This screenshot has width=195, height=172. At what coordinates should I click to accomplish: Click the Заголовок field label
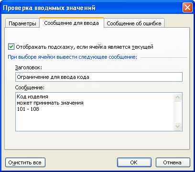pos(29,67)
